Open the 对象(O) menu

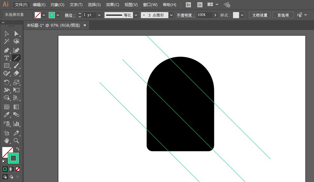[x=57, y=4]
